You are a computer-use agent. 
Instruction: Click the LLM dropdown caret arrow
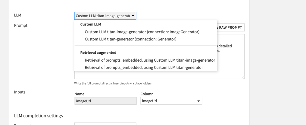133,16
